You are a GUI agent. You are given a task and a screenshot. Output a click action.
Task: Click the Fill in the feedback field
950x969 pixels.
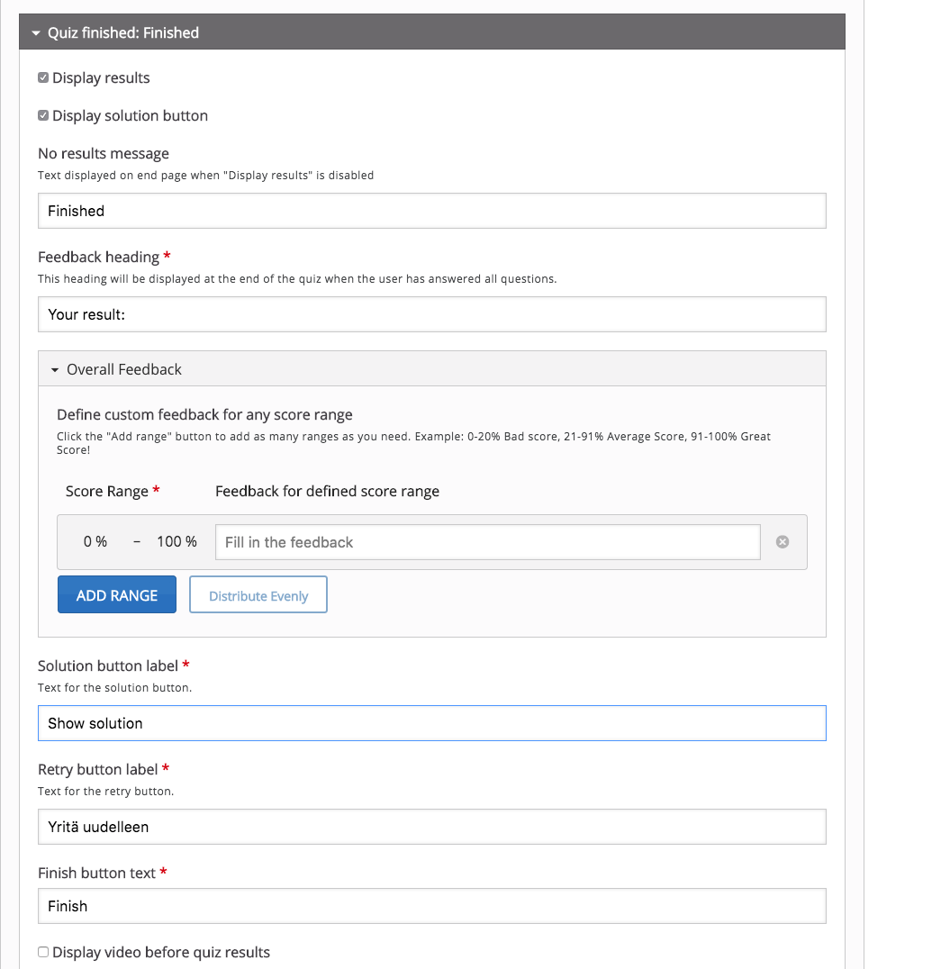(x=488, y=543)
